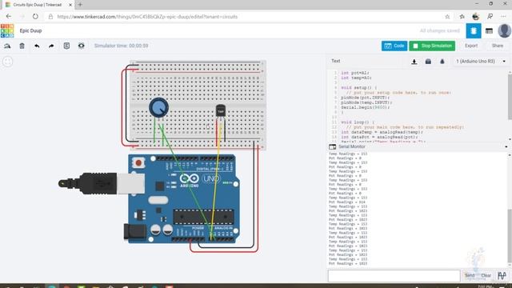The image size is (512, 288).
Task: Open browser settings ellipsis menu
Action: pyautogui.click(x=503, y=17)
